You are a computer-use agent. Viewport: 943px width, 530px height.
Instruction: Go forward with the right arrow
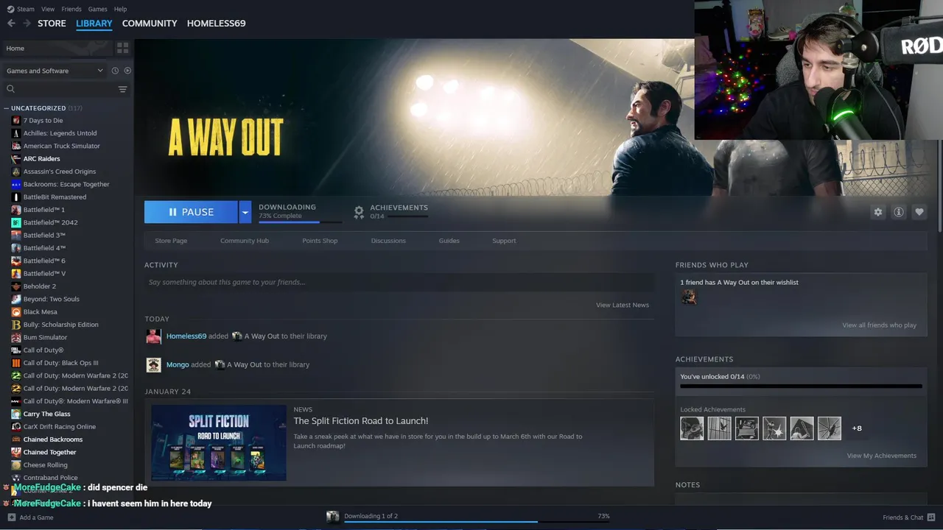[x=27, y=24]
